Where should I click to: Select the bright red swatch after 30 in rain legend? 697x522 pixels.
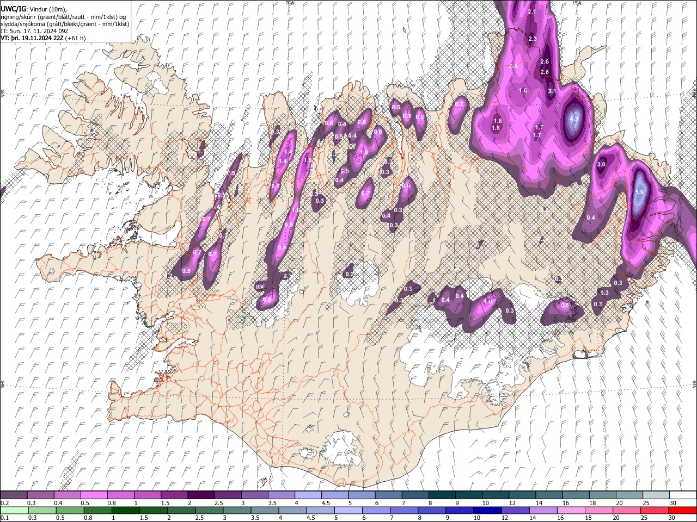click(683, 510)
